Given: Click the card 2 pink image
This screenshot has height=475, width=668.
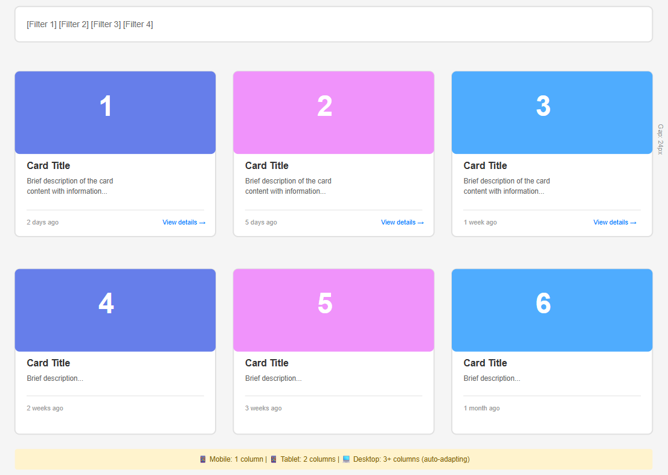Looking at the screenshot, I should pos(333,112).
